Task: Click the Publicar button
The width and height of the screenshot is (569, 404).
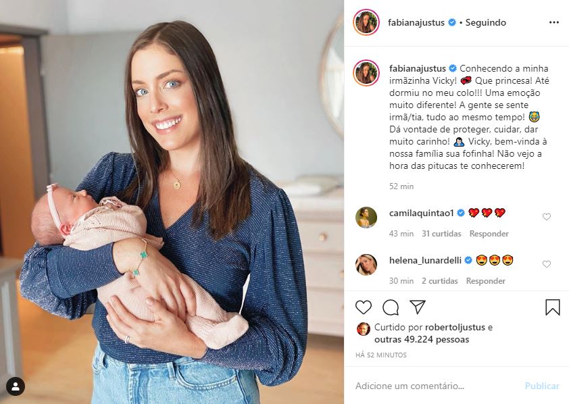Action: point(542,386)
